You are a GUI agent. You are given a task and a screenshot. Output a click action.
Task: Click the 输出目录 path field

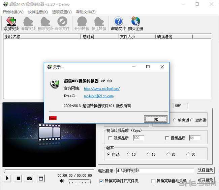point(155,170)
